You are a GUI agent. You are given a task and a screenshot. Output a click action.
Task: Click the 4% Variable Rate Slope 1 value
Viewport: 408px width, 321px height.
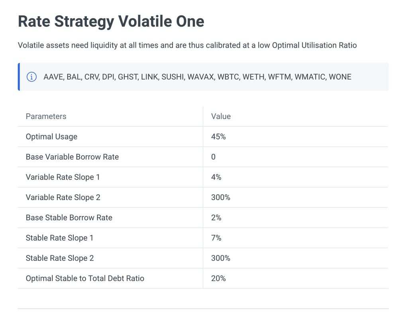point(216,177)
